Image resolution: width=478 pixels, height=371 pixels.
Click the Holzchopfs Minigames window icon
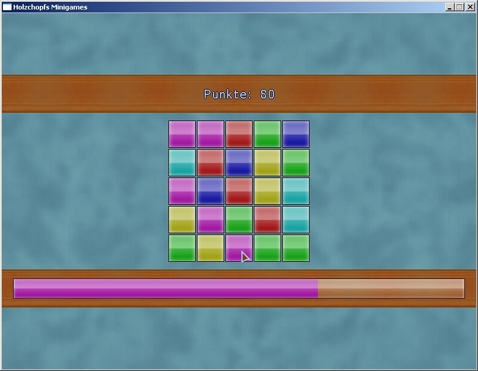point(7,7)
